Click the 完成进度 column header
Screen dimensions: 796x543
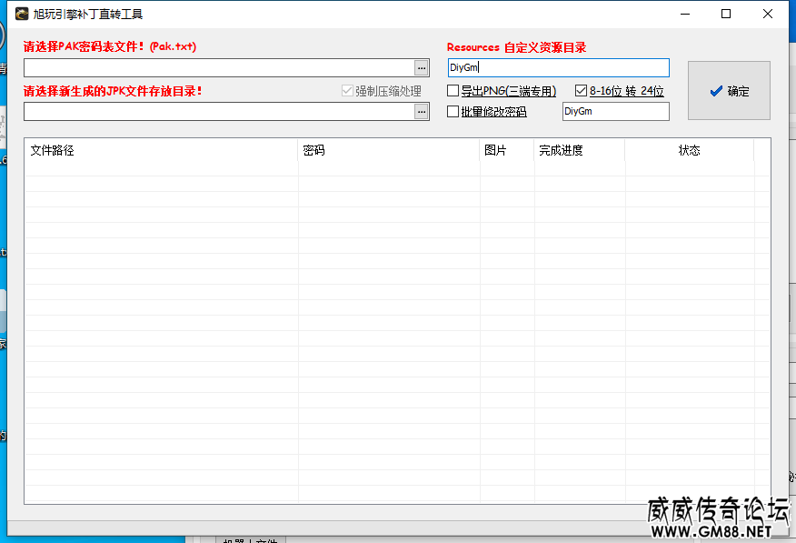click(579, 151)
